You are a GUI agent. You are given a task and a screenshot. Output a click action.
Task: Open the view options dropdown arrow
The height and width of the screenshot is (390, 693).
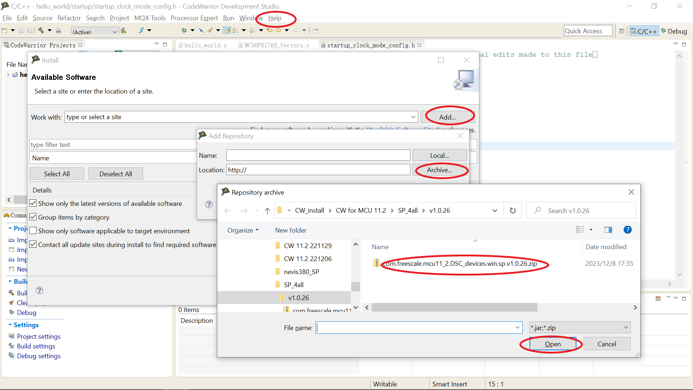(591, 230)
